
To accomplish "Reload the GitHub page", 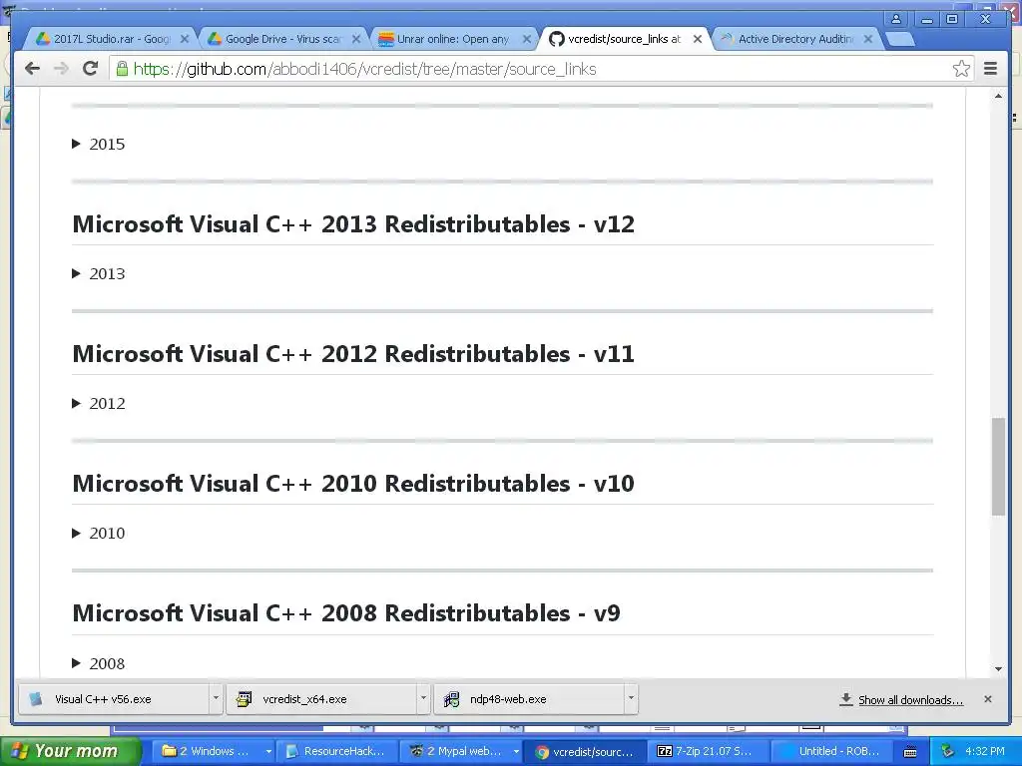I will point(90,69).
